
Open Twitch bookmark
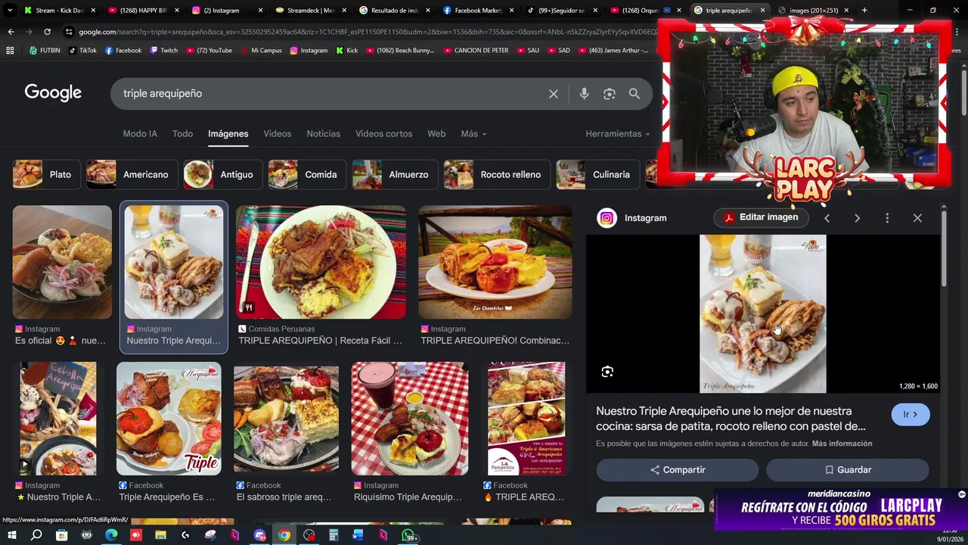click(164, 51)
